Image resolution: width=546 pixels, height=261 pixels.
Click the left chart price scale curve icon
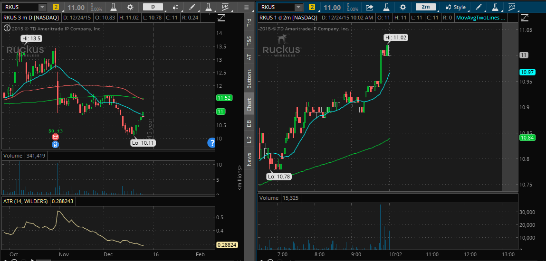pyautogui.click(x=221, y=18)
